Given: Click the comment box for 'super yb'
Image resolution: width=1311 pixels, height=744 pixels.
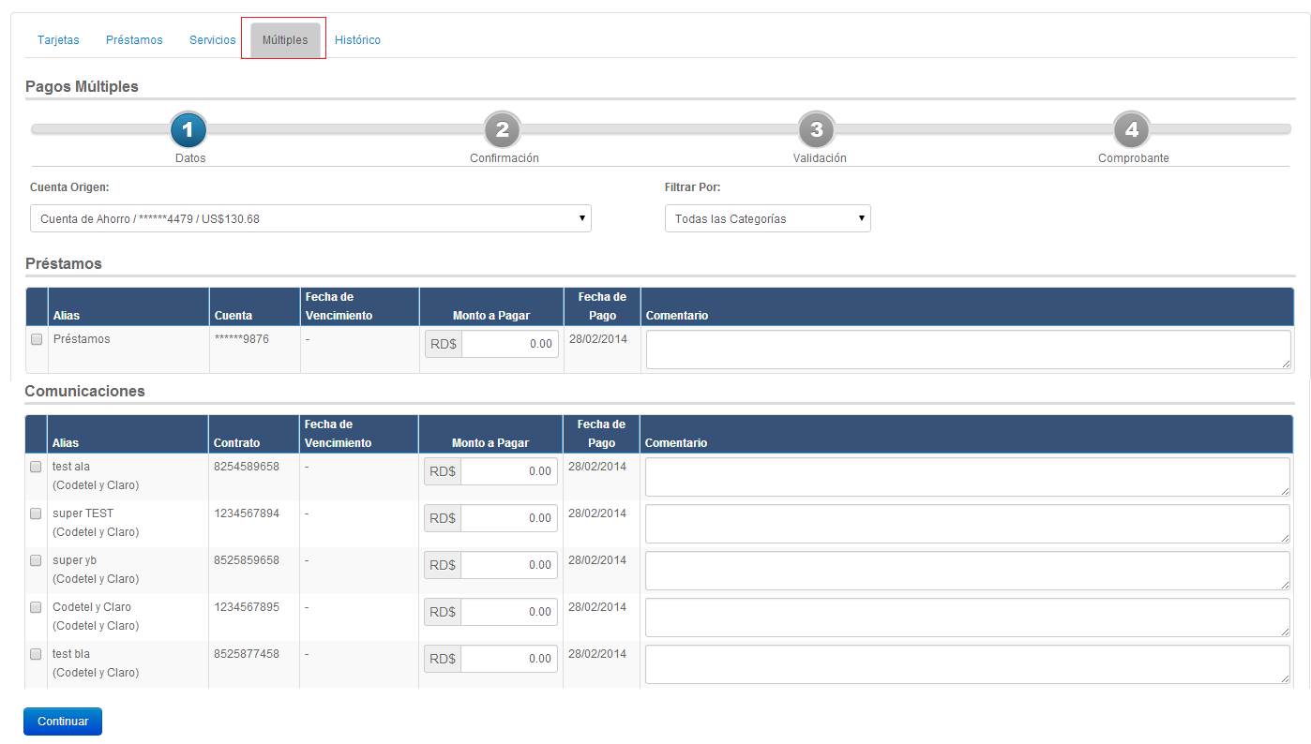Looking at the screenshot, I should [x=967, y=571].
